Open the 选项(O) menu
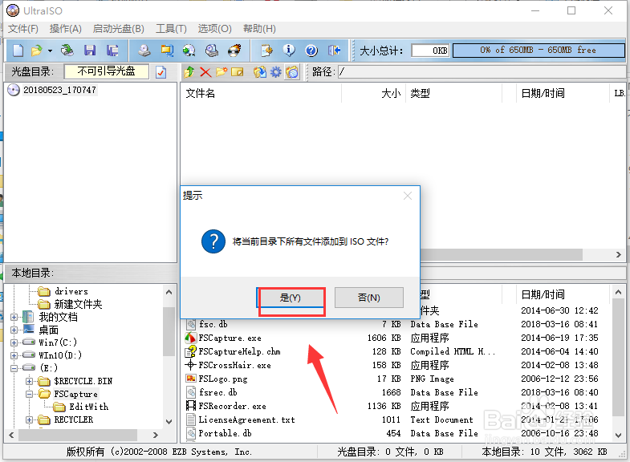Viewport: 630px width, 462px height. [x=214, y=29]
